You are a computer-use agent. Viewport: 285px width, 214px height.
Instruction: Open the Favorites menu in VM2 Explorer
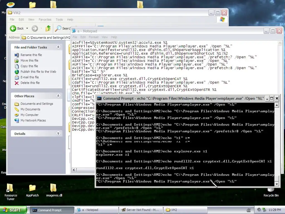click(45, 20)
